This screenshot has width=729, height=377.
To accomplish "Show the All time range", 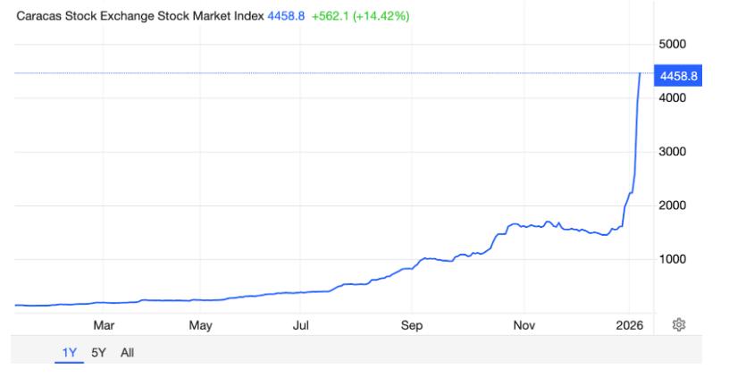I will tap(127, 353).
